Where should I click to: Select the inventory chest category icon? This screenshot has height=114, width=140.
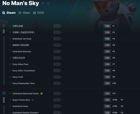4,93
